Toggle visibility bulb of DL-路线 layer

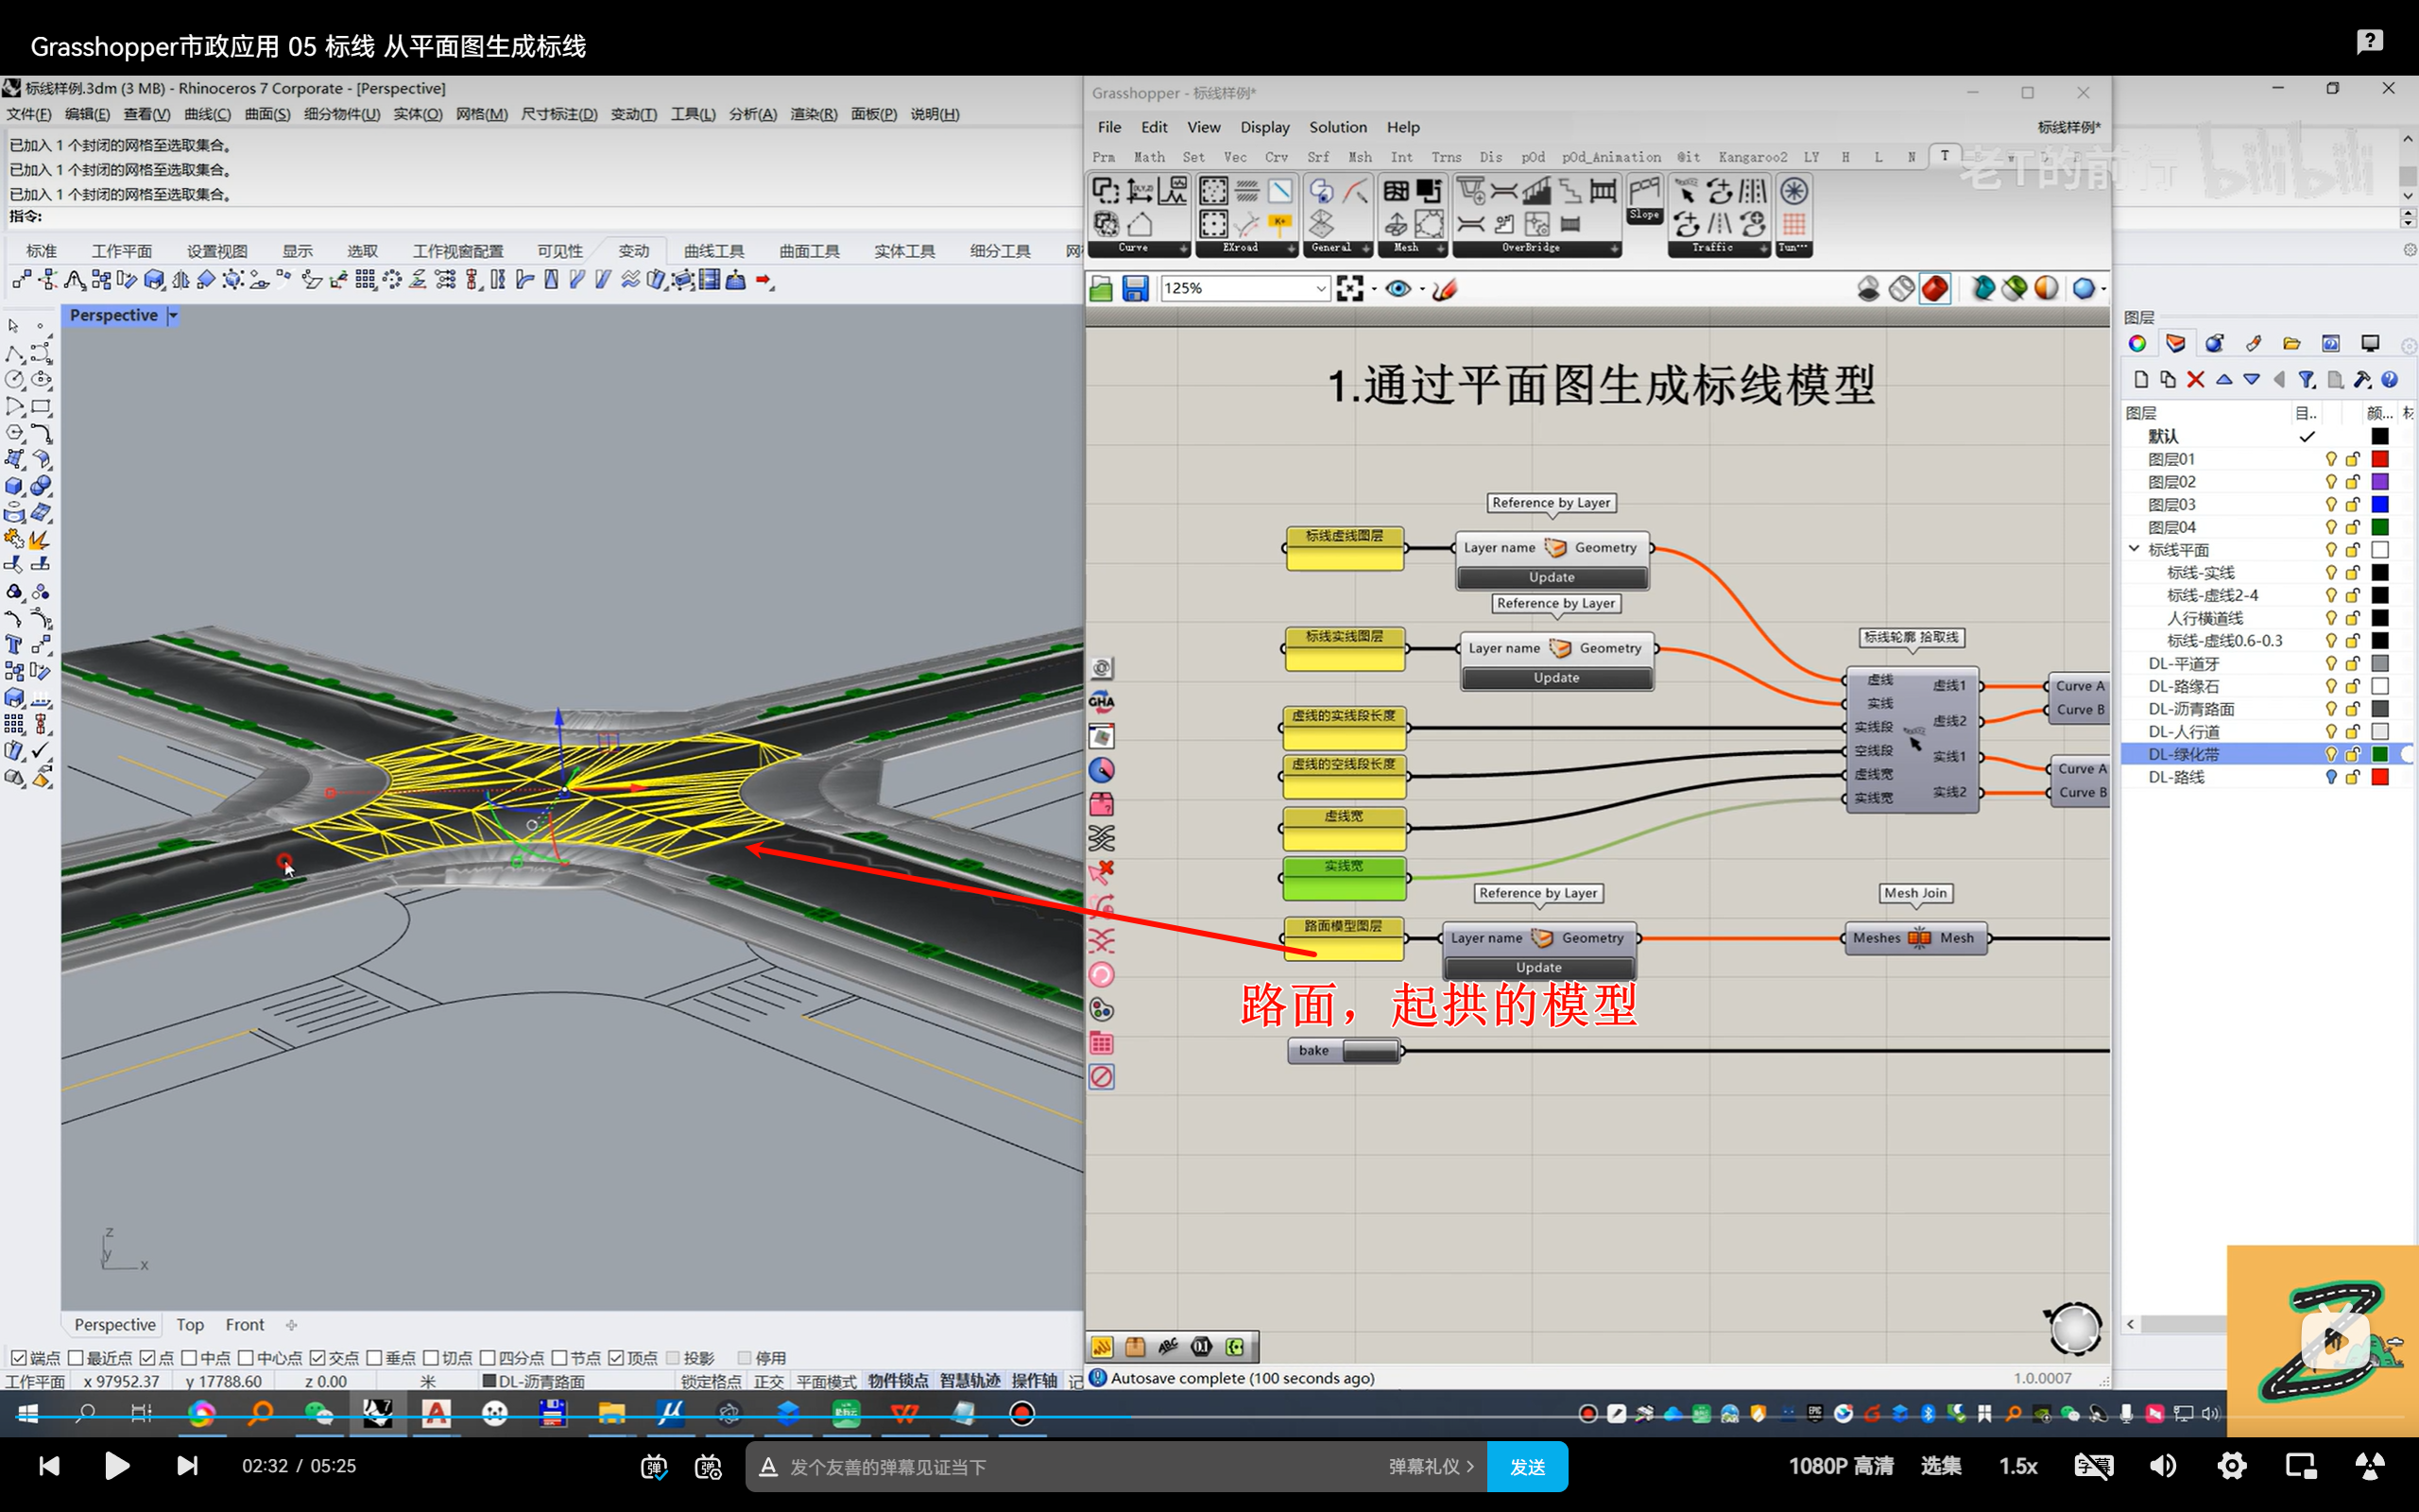(2330, 777)
